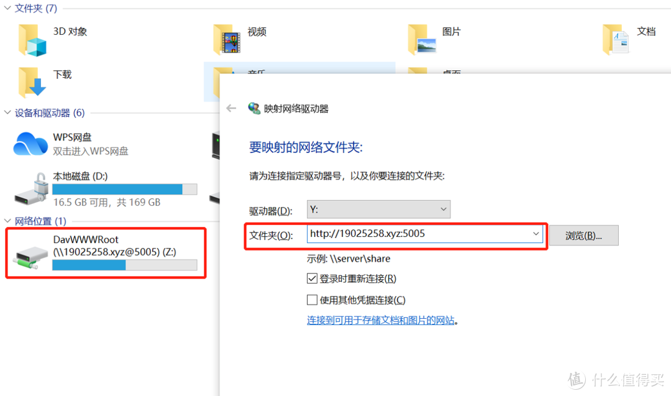Click the 浏览(B)... button
The width and height of the screenshot is (671, 396).
coord(583,236)
